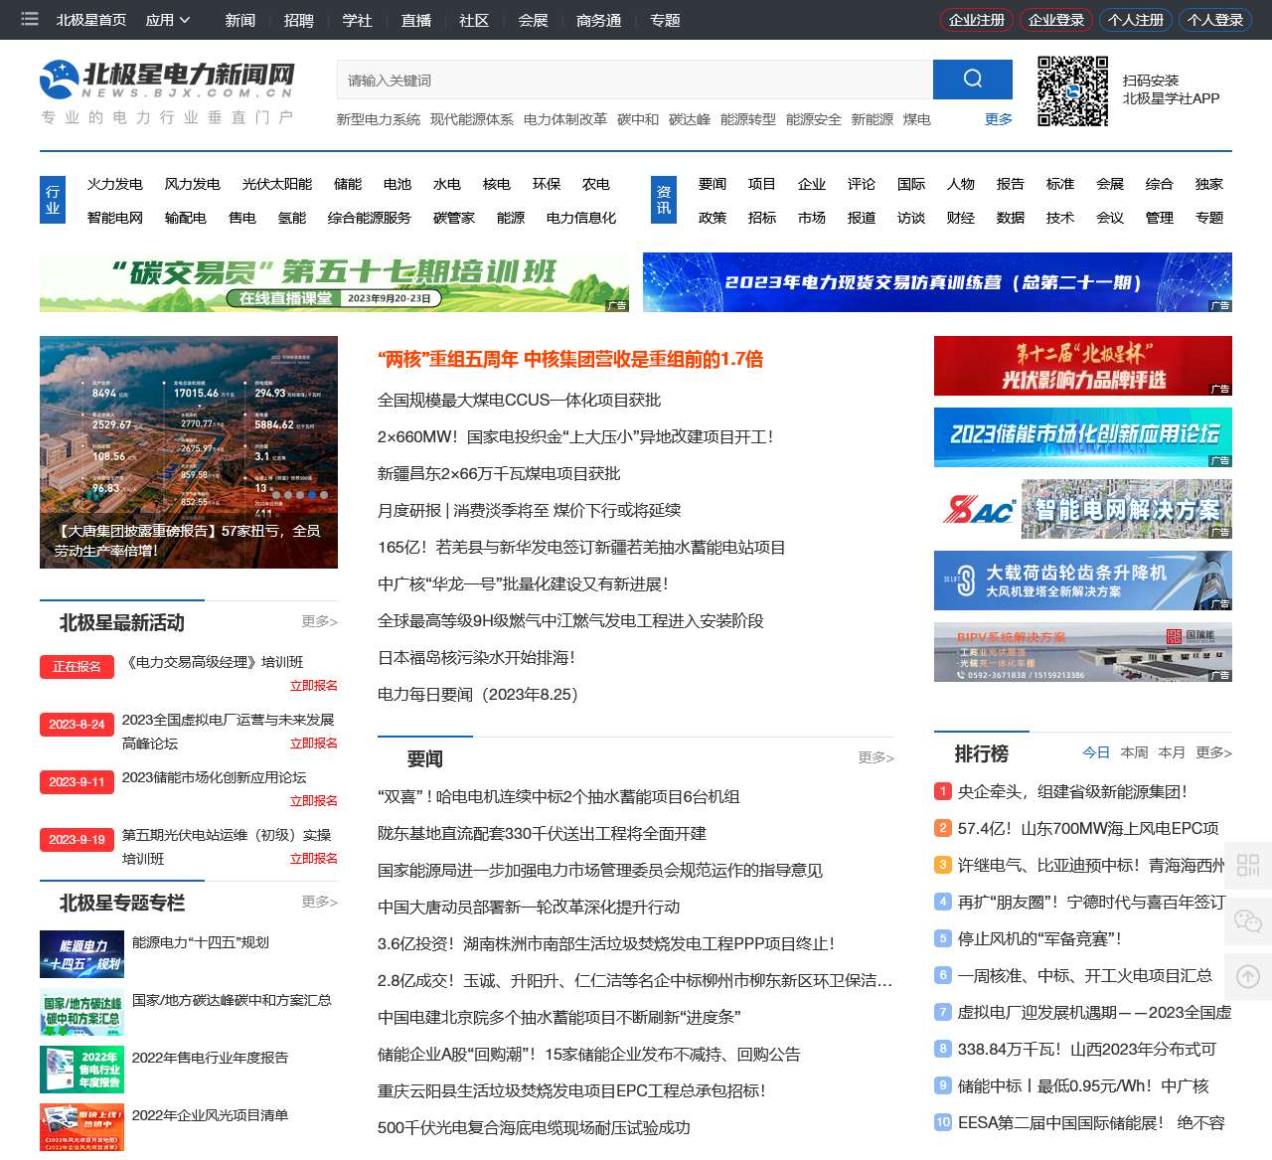Select the last carousel indicator dot
This screenshot has height=1160, width=1272.
point(324,494)
